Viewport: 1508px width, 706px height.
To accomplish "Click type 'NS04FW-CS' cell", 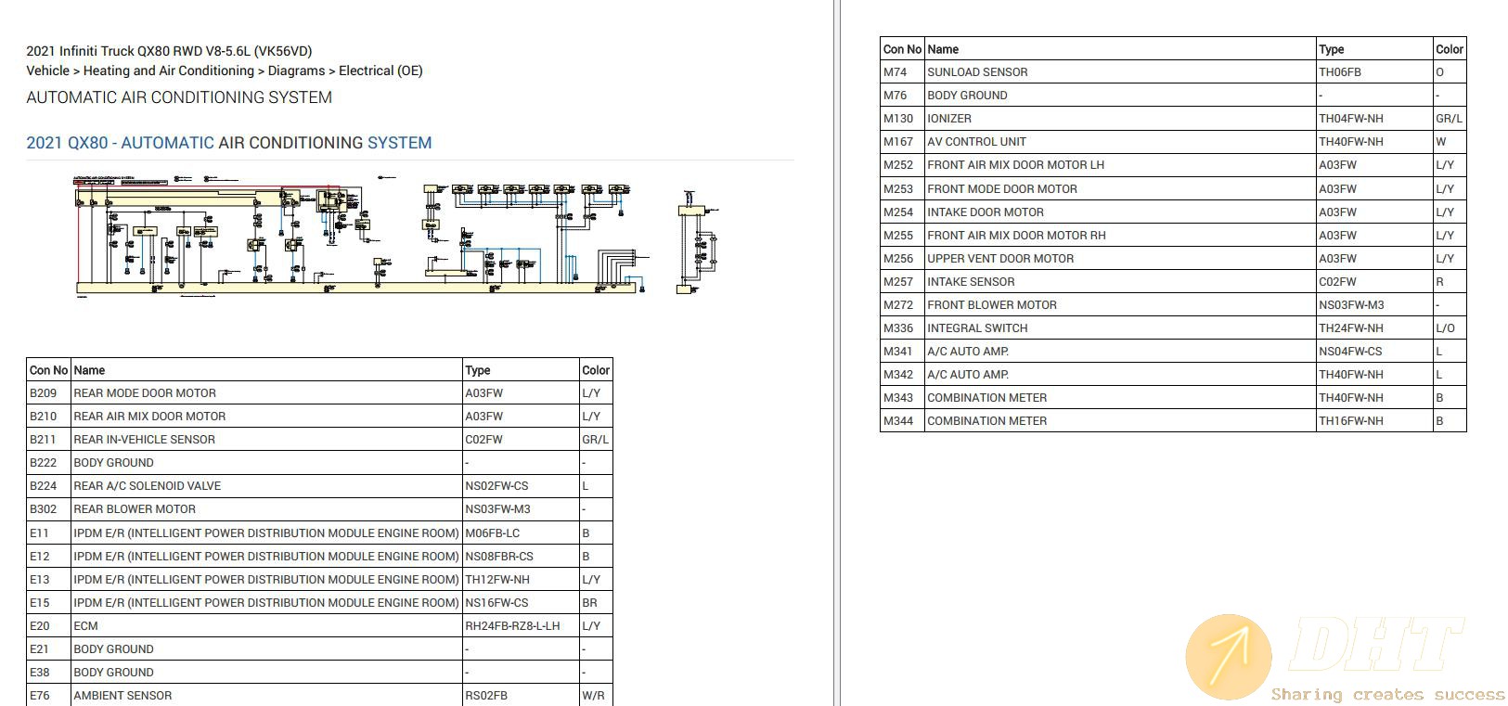I will click(x=1374, y=351).
